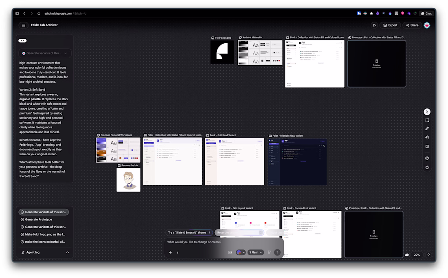Click the Foldr: Tab Archiver project title
Image resolution: width=448 pixels, height=278 pixels.
(x=44, y=25)
